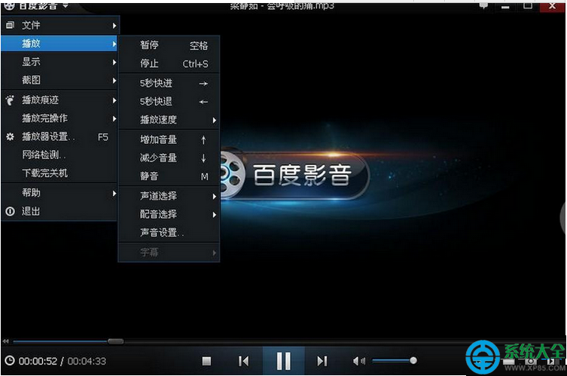This screenshot has width=567, height=376.
Task: Click the rewind icon left of progress bar
Action: click(6, 341)
